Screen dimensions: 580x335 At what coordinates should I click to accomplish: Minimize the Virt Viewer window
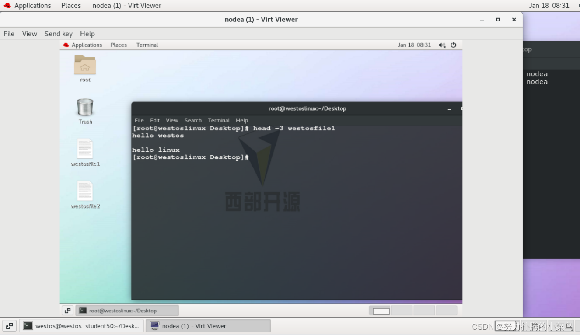[482, 20]
